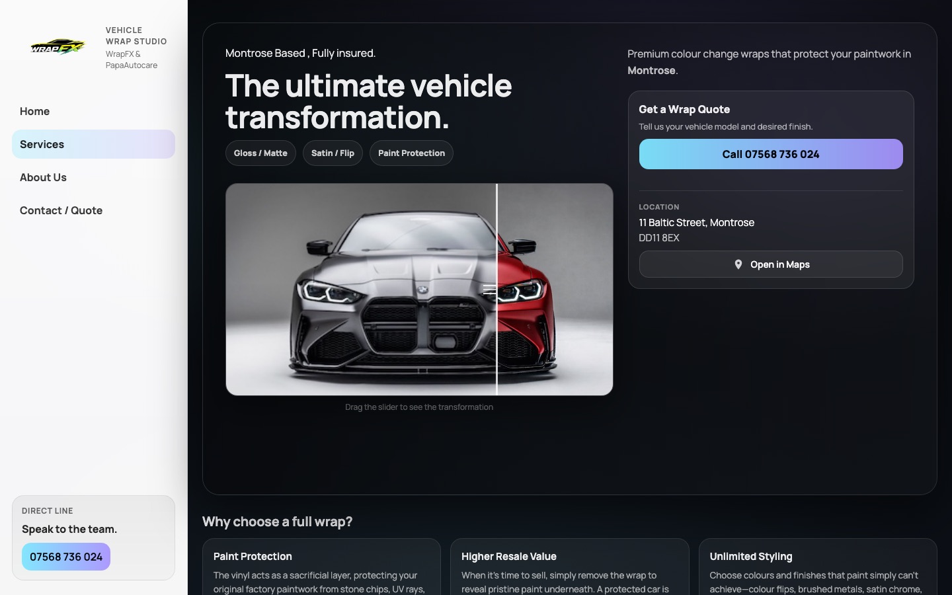Open the About Us page
Viewport: 952px width, 595px height.
tap(93, 177)
